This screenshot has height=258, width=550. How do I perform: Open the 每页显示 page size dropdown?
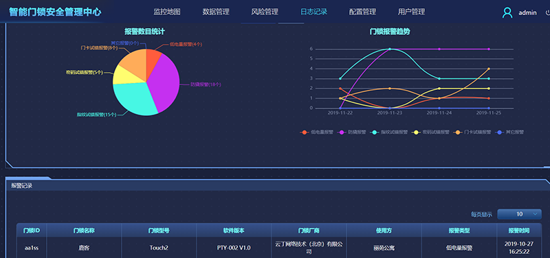point(519,214)
